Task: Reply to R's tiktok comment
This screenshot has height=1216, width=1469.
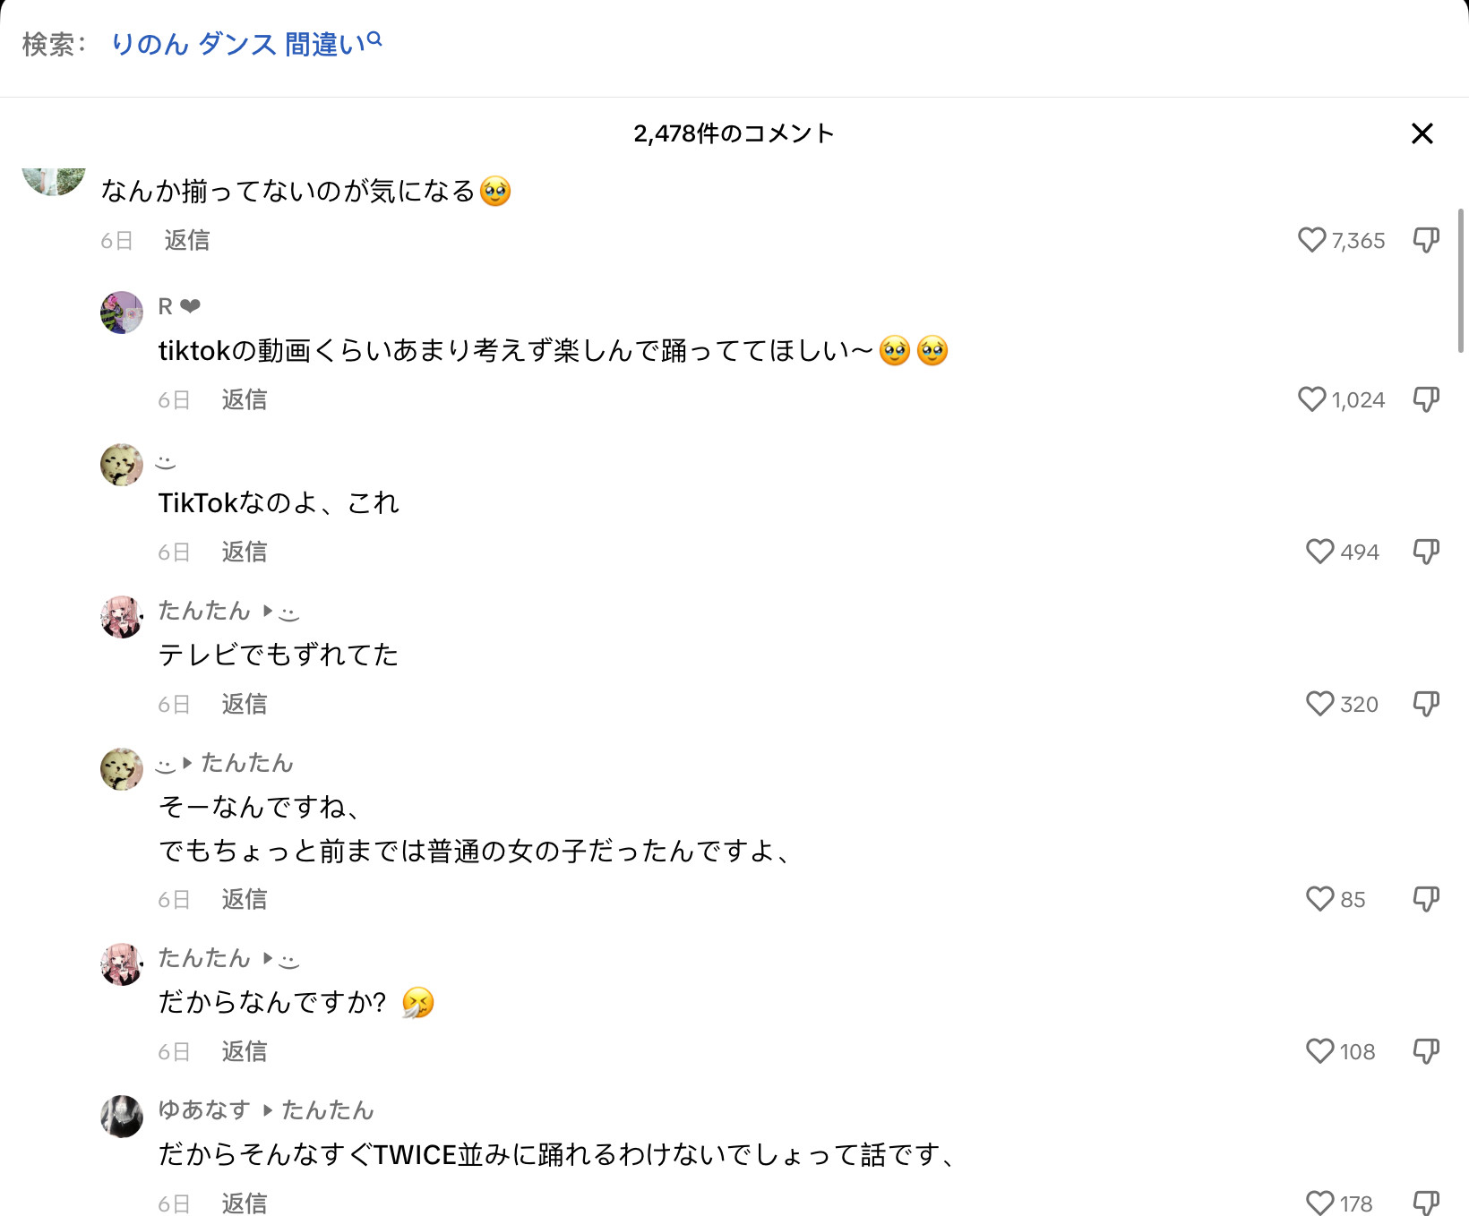Action: click(245, 399)
